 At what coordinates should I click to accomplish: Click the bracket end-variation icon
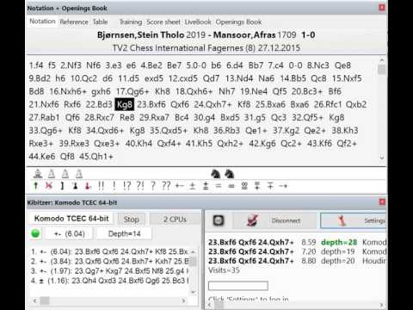[62, 186]
